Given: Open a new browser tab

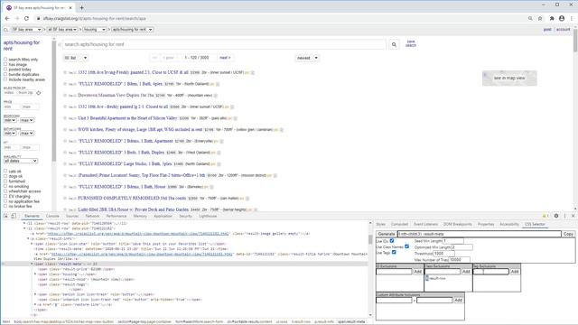Looking at the screenshot, I should click(x=81, y=7).
